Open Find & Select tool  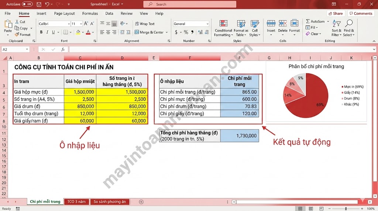[349, 28]
